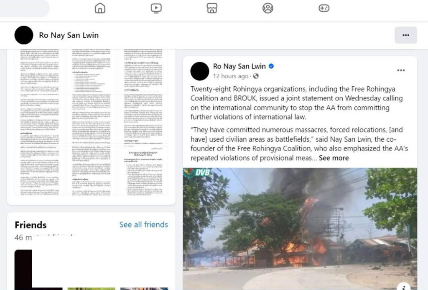The width and height of the screenshot is (428, 290).
Task: Open the Gaming controller icon
Action: (324, 8)
